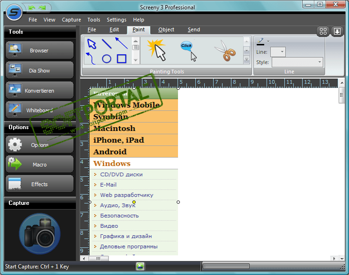The image size is (349, 275).
Task: Click painting tools gallery down arrow
Action: [x=246, y=51]
